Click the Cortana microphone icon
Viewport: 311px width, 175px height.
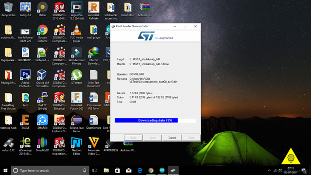click(x=85, y=171)
